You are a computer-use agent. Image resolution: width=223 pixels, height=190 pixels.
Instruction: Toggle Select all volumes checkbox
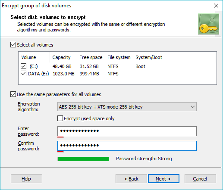pos(13,45)
